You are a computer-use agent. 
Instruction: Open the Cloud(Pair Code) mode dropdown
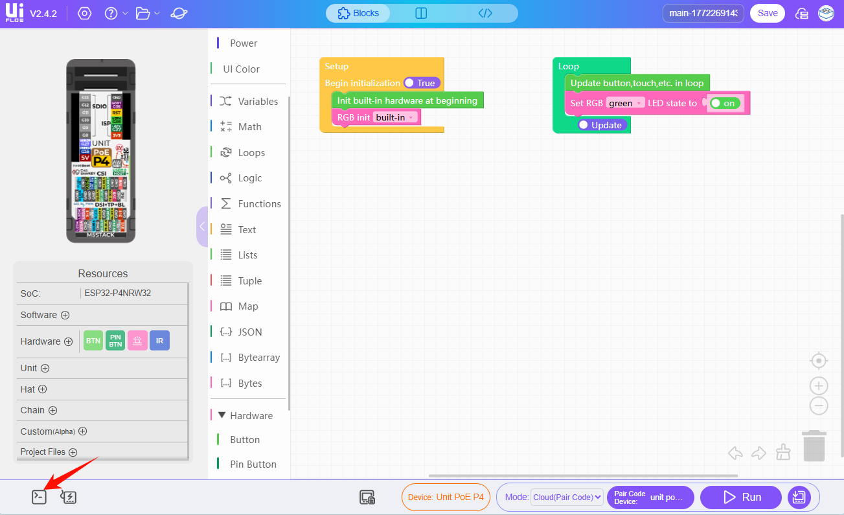click(567, 497)
